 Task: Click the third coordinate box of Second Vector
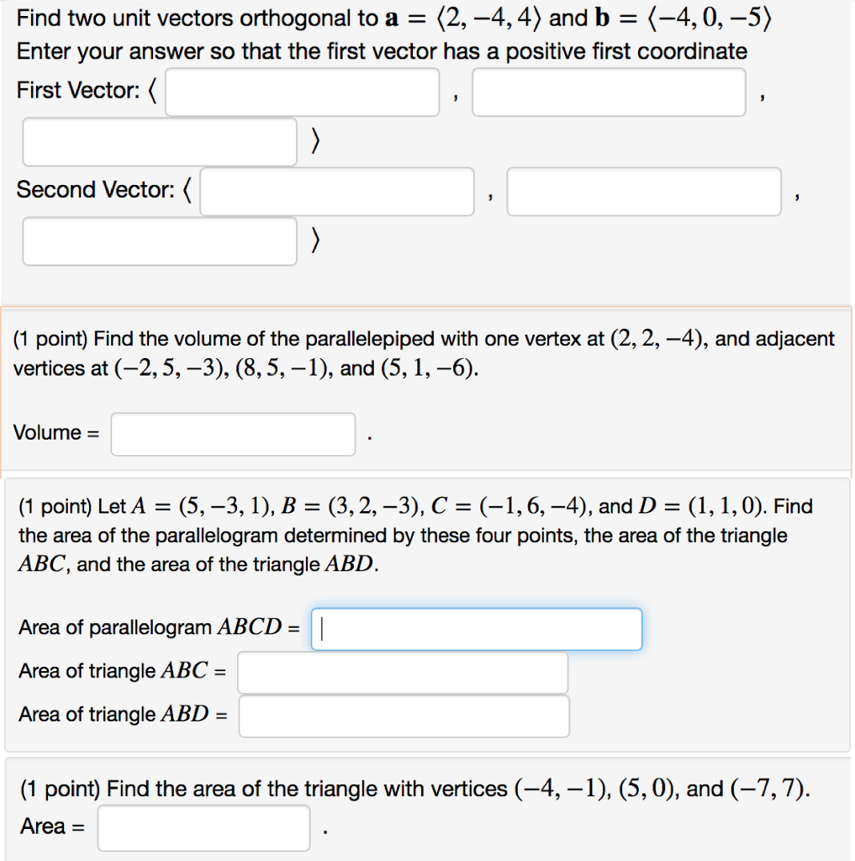click(x=159, y=240)
